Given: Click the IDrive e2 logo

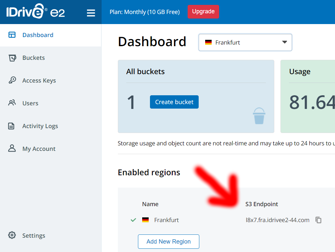Looking at the screenshot, I should pyautogui.click(x=35, y=12).
